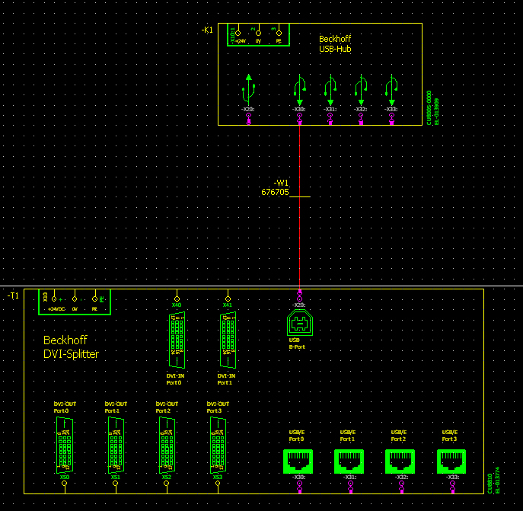This screenshot has height=511, width=523.
Task: Select the USB/E Port 1 RJ45 jack symbol
Action: pyautogui.click(x=349, y=461)
